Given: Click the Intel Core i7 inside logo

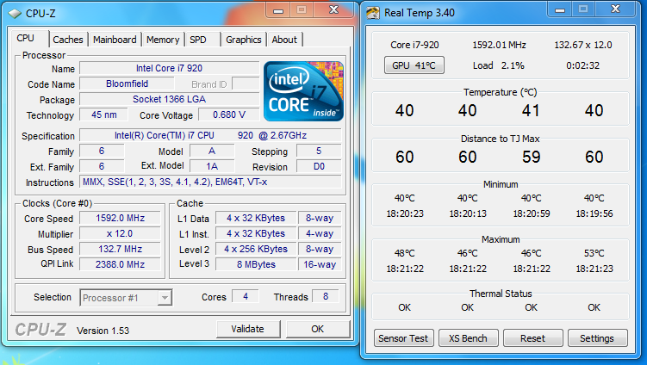Looking at the screenshot, I should [303, 91].
